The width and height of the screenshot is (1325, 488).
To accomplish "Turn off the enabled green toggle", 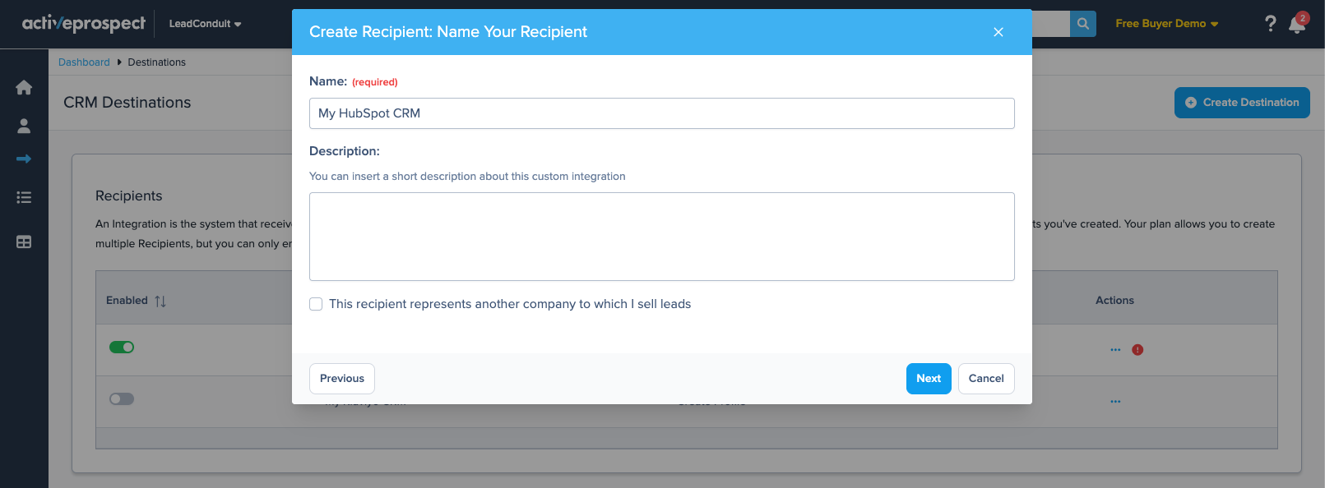I will tap(122, 347).
